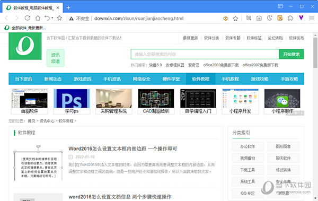Expand the undo arrow dropdown caret

pyautogui.click(x=52, y=18)
